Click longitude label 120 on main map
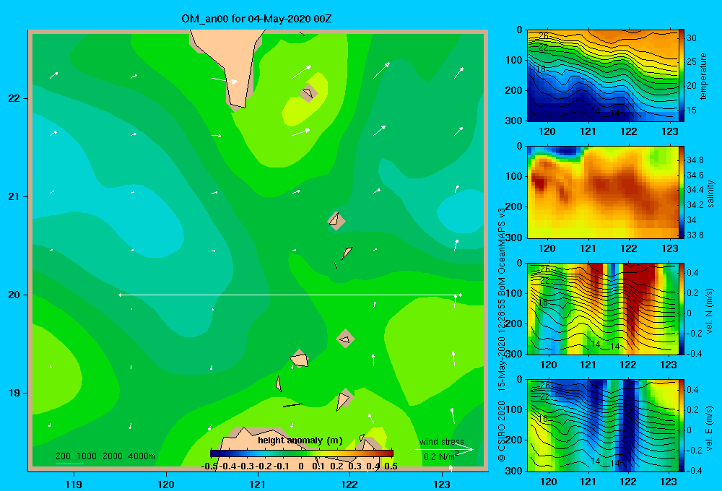The height and width of the screenshot is (491, 722). [166, 484]
